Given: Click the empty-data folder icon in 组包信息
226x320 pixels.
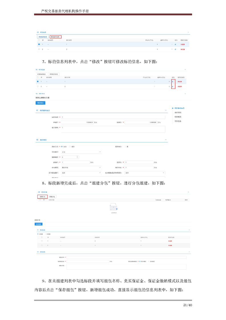Looking at the screenshot, I should [113, 207].
